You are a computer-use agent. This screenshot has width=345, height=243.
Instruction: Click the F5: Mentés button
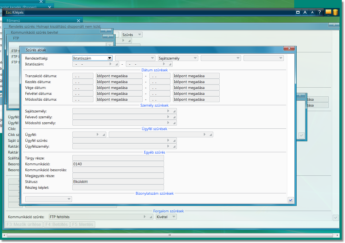click(x=83, y=224)
